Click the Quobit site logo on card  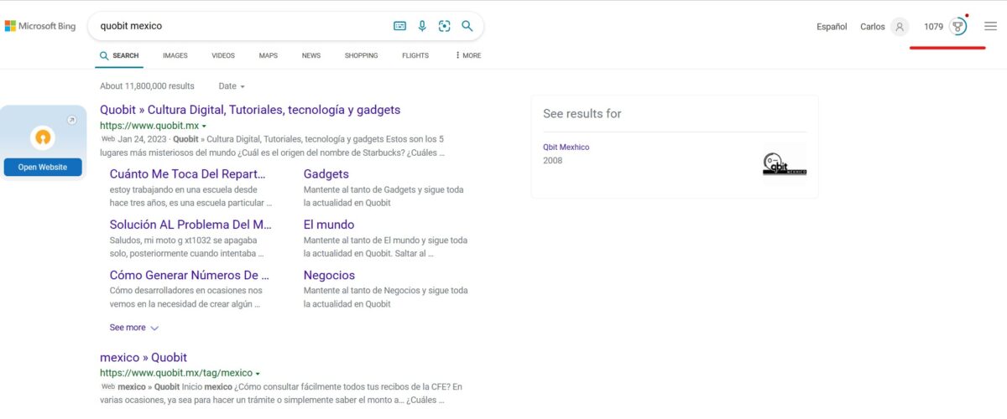pos(42,137)
